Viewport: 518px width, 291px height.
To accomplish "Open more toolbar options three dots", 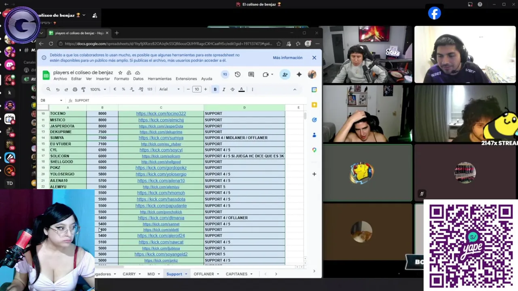I will [x=252, y=89].
